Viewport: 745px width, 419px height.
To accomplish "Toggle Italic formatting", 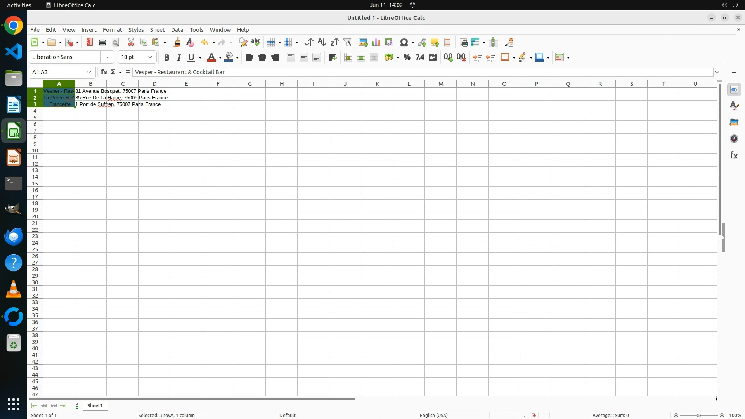I will click(x=179, y=57).
